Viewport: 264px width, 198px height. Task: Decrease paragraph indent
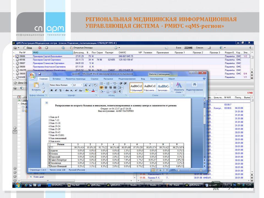pos(121,84)
